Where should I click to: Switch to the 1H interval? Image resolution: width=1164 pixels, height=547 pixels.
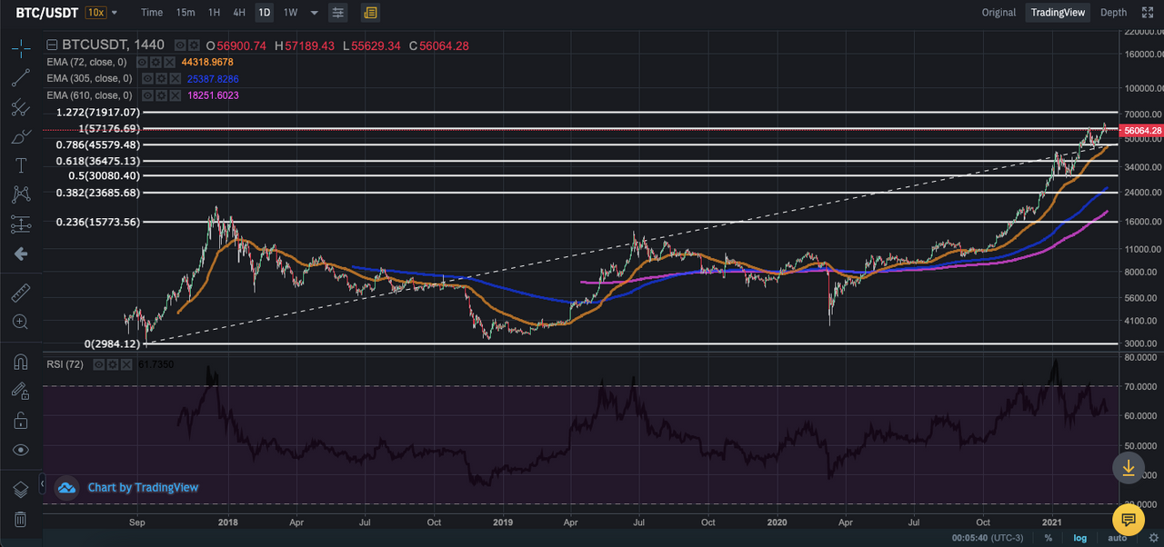(214, 13)
